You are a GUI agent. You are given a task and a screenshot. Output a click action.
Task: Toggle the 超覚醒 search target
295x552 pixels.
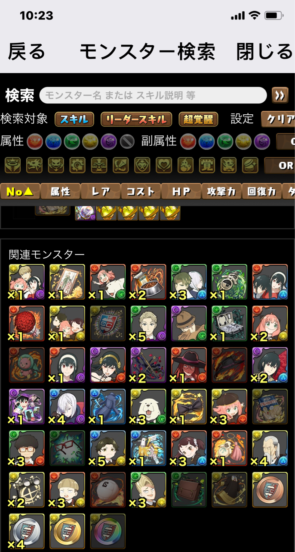click(x=198, y=119)
